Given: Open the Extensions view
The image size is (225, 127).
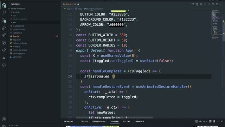Looking at the screenshot, I should click(4, 35).
